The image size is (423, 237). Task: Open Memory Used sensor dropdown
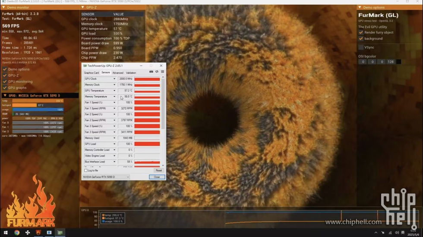click(x=114, y=138)
